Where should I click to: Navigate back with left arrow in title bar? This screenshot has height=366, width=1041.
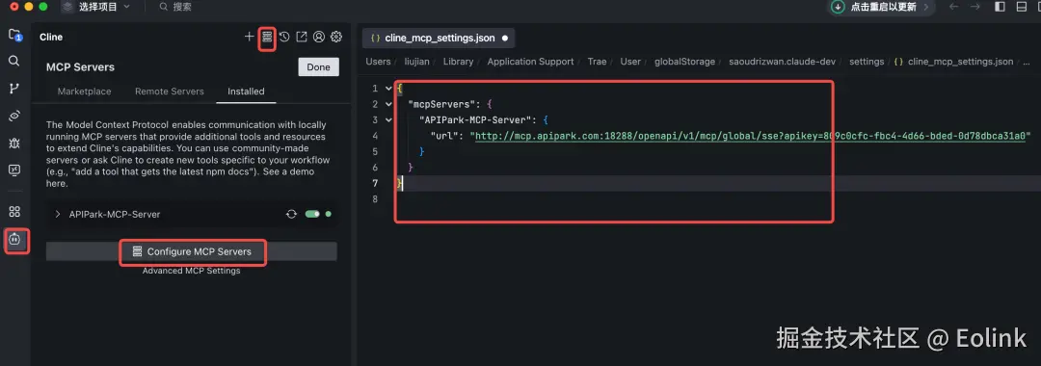954,7
